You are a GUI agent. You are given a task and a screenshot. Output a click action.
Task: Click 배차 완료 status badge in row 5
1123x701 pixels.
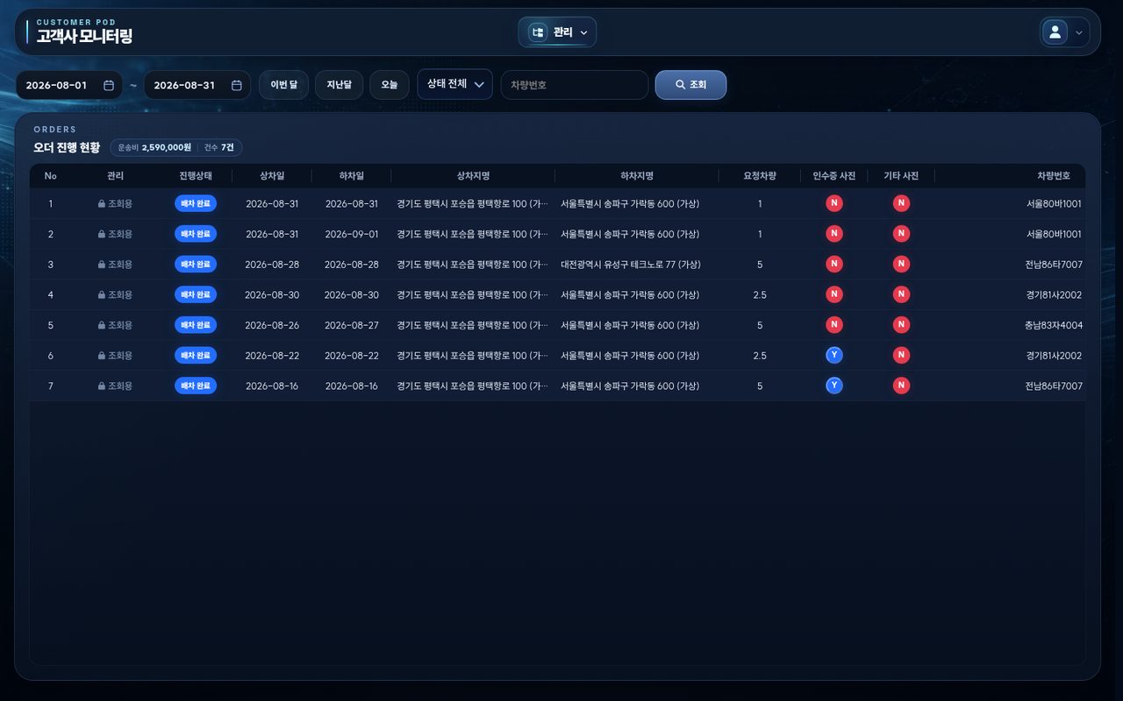tap(196, 325)
